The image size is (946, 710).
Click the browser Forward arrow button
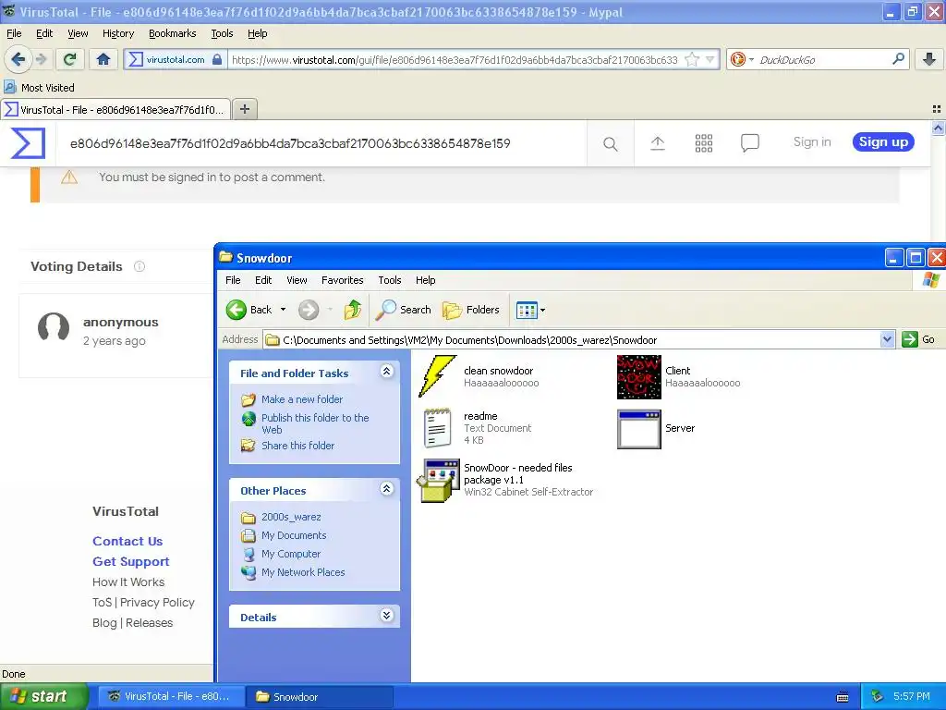41,59
